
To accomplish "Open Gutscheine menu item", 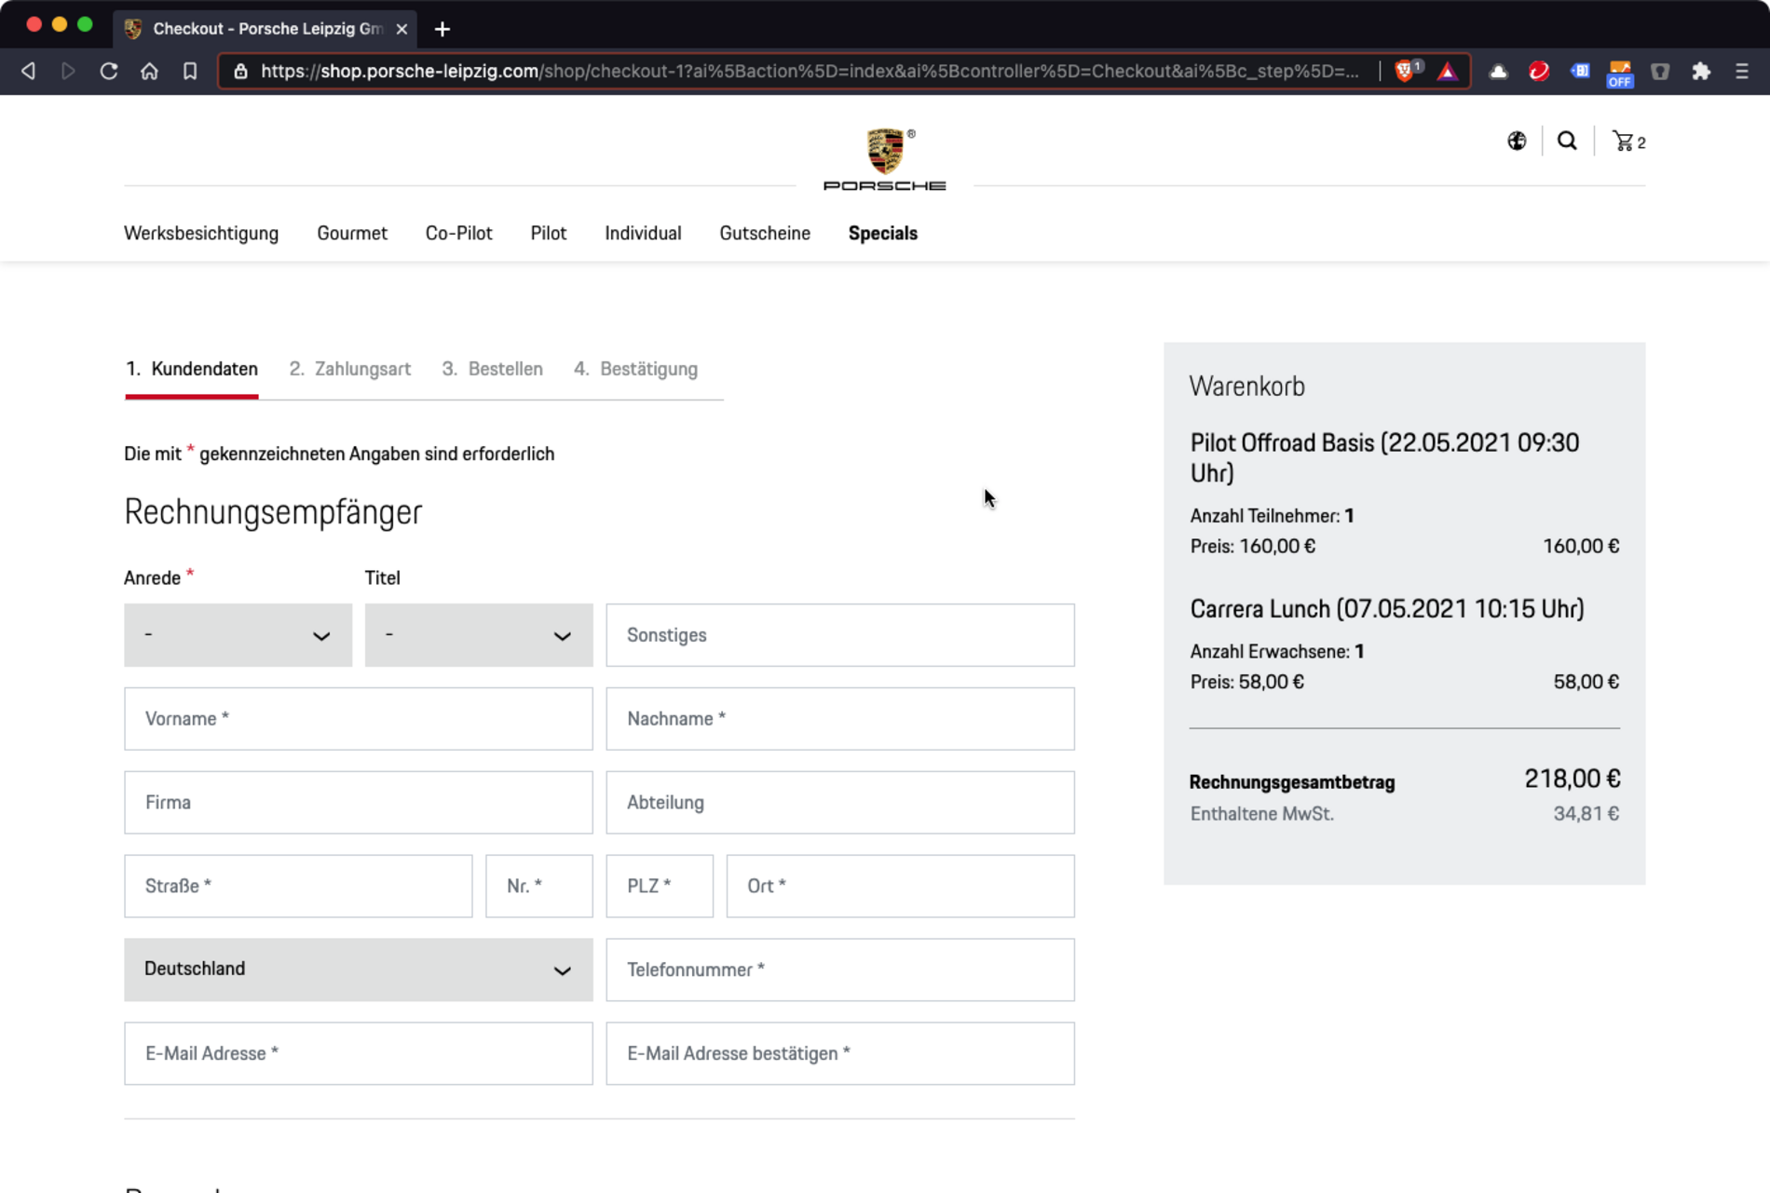I will click(x=765, y=233).
